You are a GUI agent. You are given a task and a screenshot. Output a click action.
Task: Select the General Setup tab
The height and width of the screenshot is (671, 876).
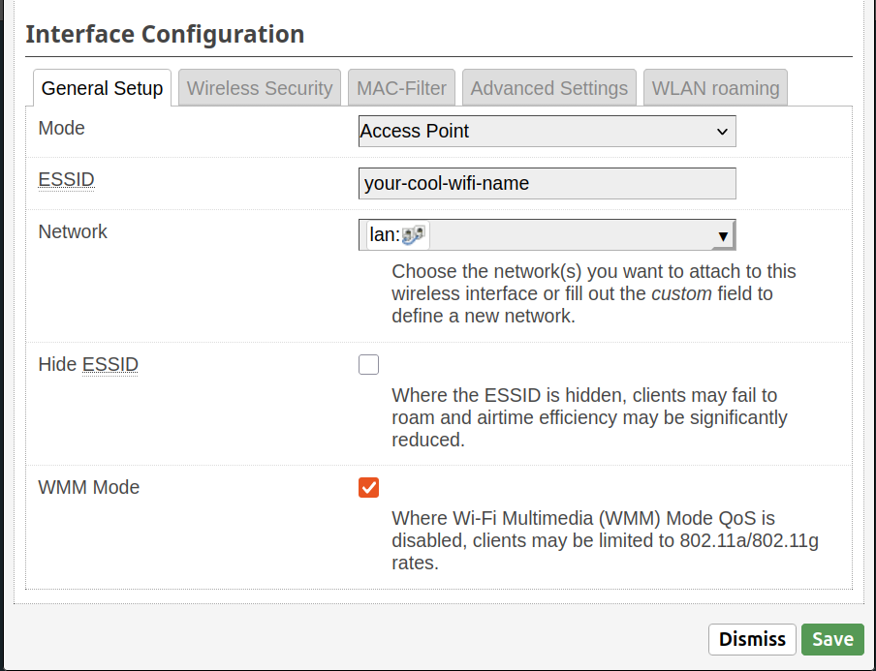(101, 88)
